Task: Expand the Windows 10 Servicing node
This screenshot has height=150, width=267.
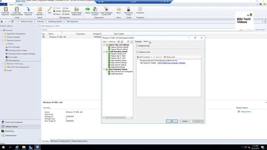Action: tap(3, 64)
